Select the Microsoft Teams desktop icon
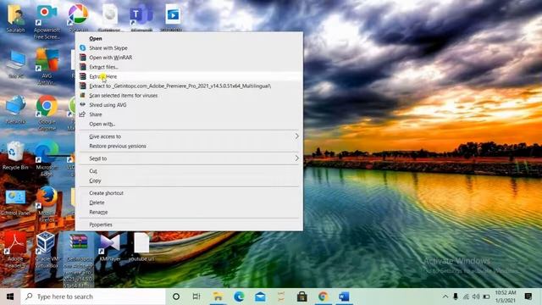 coord(141,17)
